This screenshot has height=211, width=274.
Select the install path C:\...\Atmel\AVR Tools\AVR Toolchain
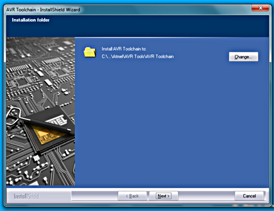pos(138,57)
